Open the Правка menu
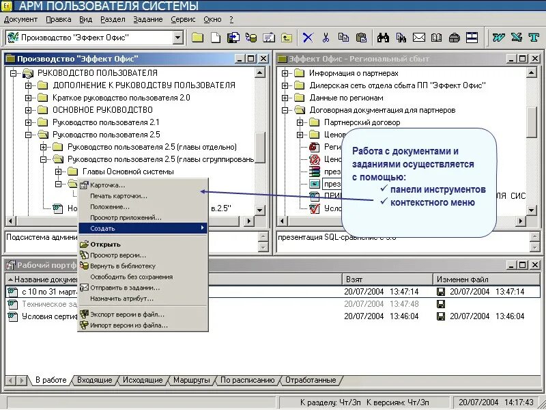 (x=59, y=20)
